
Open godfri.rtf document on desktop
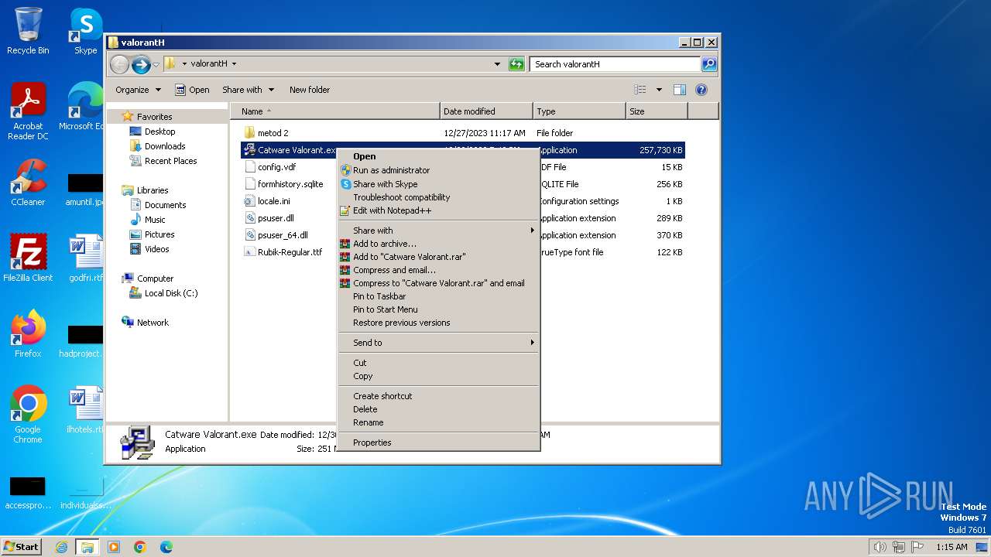point(85,258)
